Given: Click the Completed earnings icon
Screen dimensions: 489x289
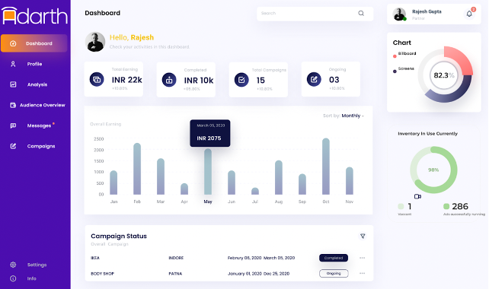Looking at the screenshot, I should tap(169, 80).
